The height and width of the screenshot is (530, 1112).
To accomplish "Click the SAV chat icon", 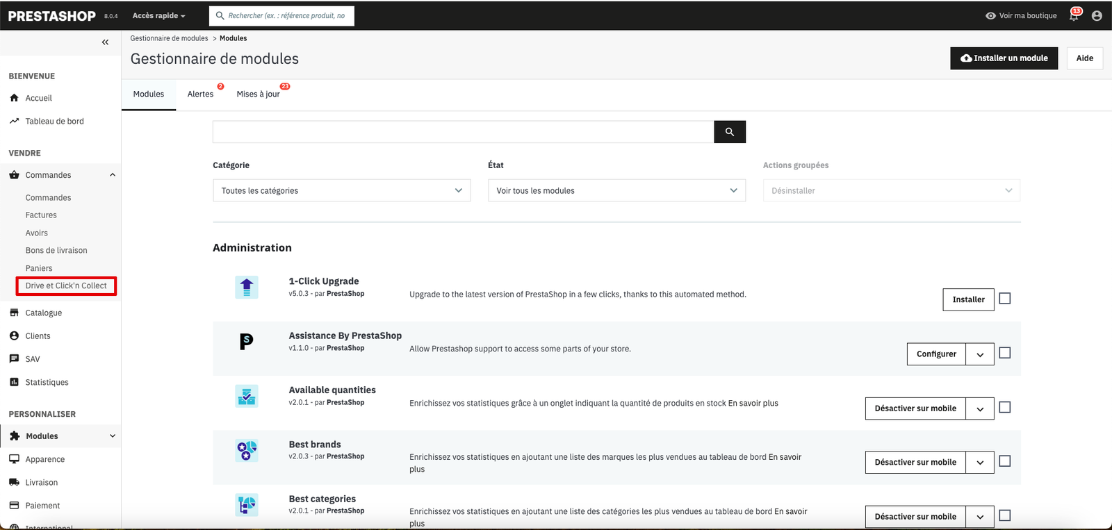I will (14, 359).
